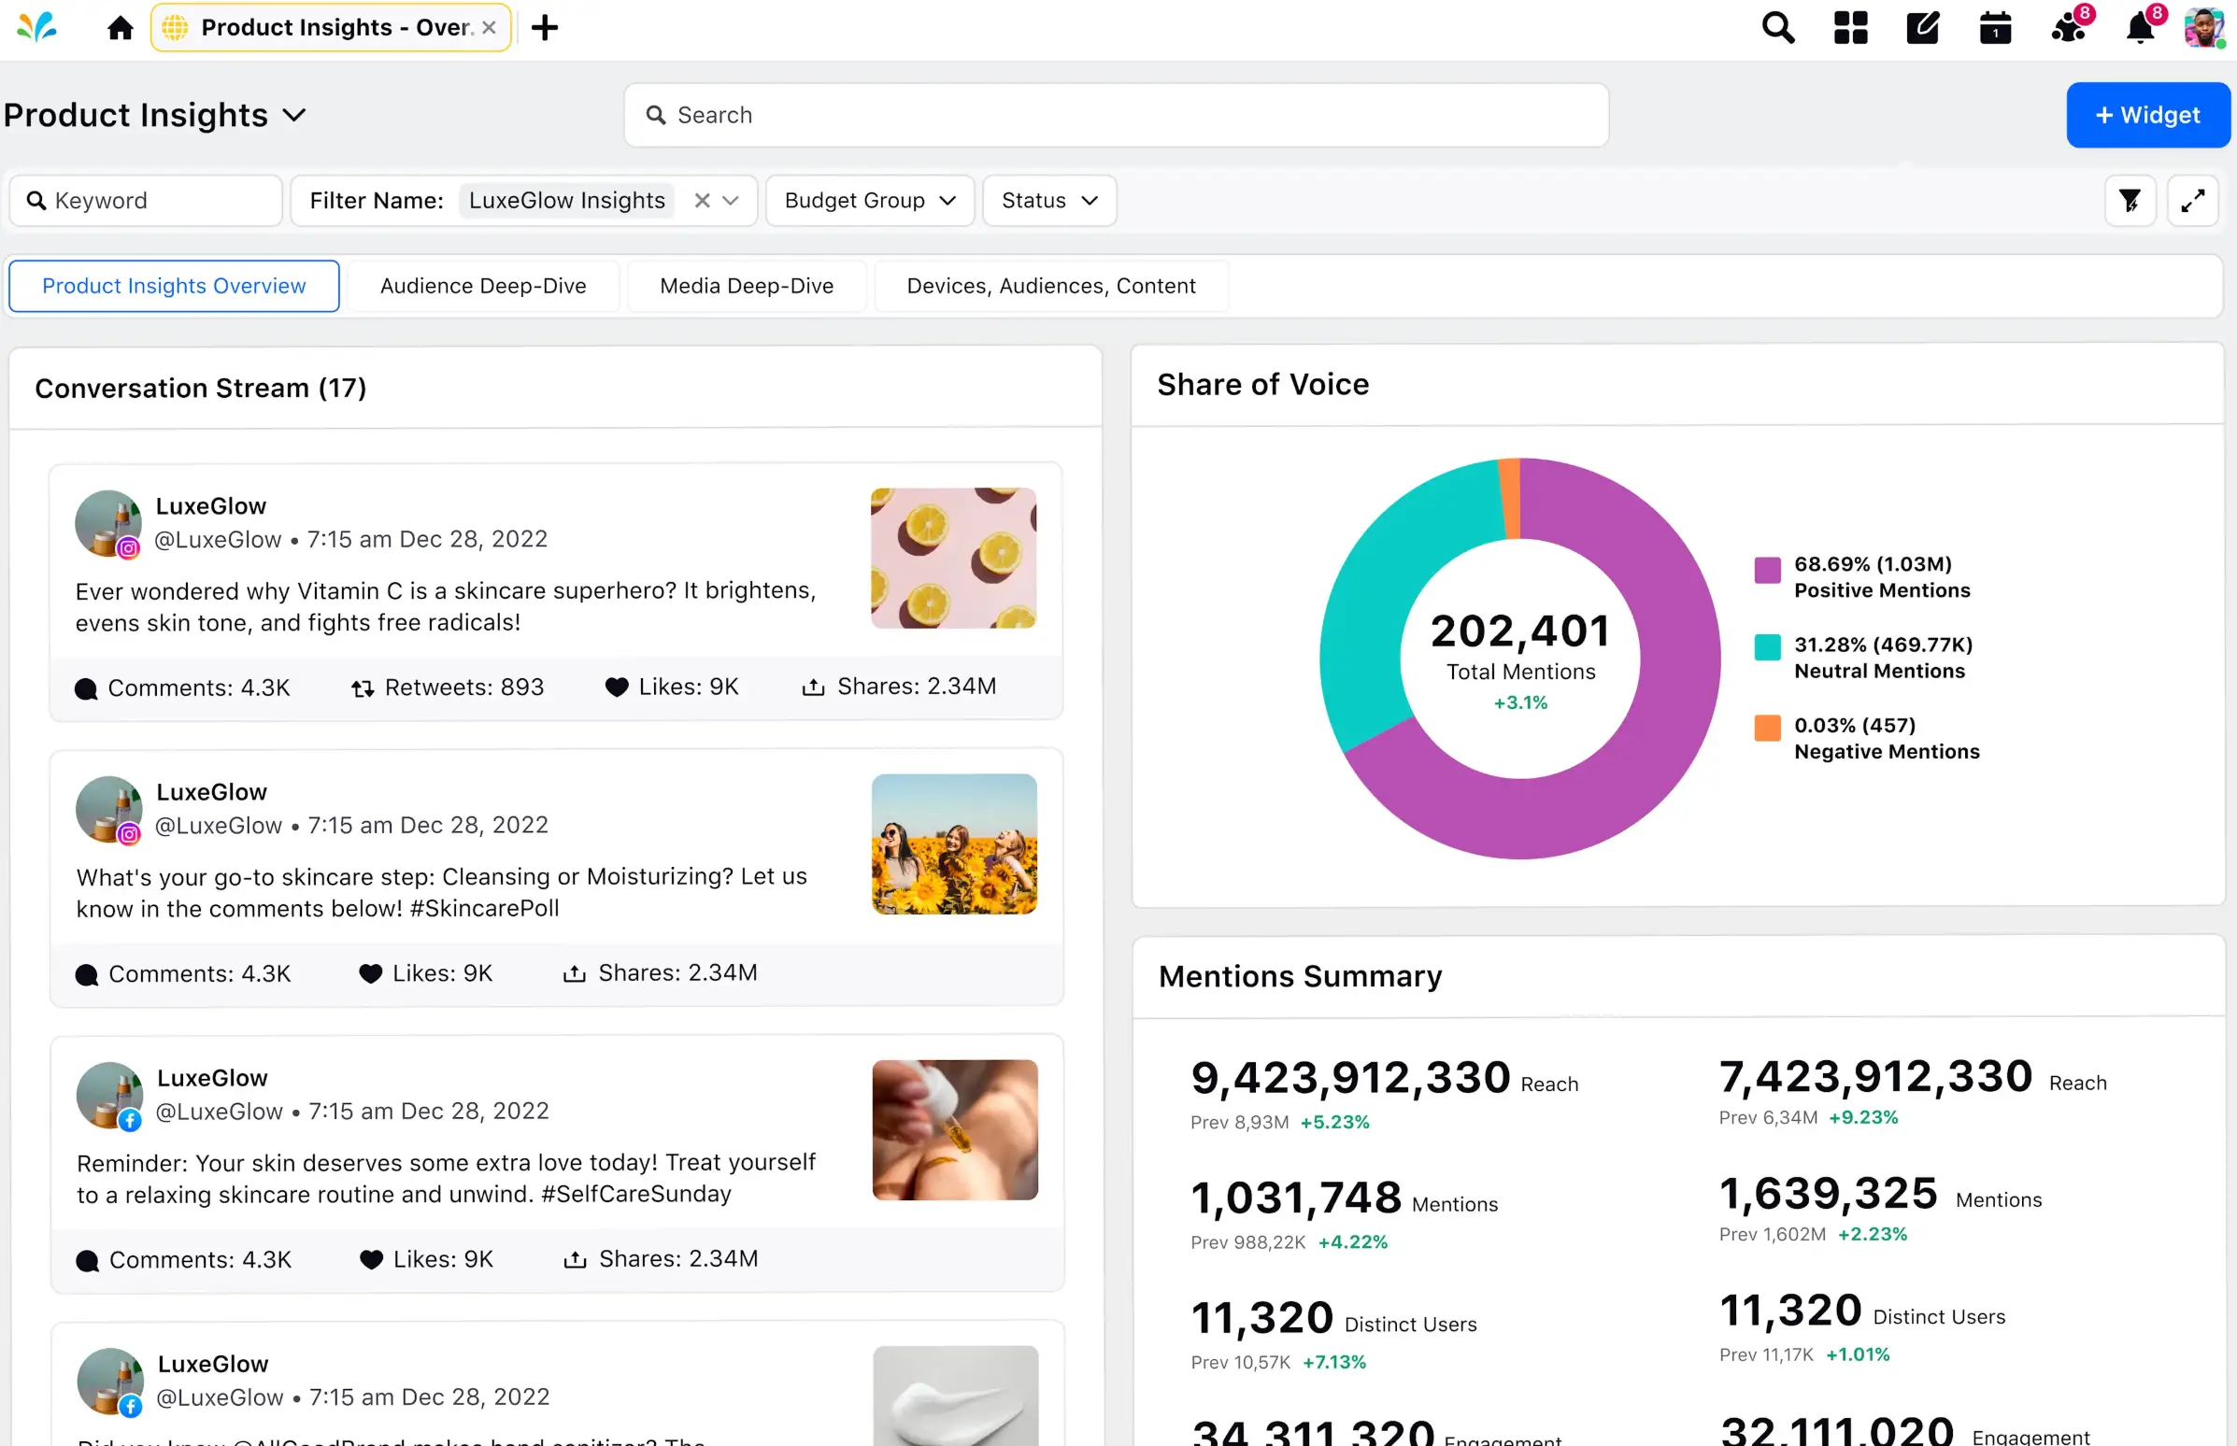The height and width of the screenshot is (1446, 2237).
Task: Open the Status filter dropdown
Action: click(x=1049, y=201)
